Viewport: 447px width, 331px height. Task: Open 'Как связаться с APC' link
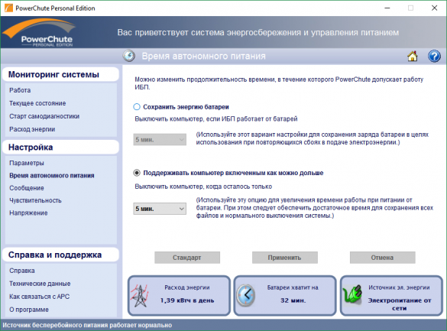[39, 297]
